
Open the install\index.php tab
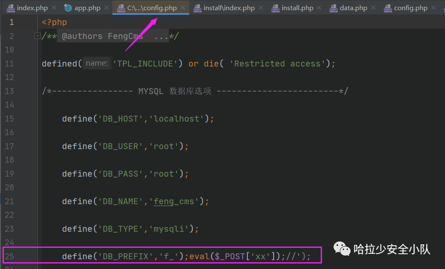point(229,8)
